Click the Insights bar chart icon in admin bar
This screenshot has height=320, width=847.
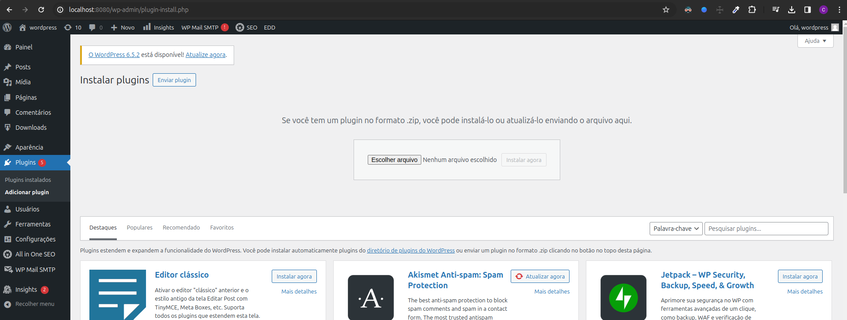tap(147, 27)
